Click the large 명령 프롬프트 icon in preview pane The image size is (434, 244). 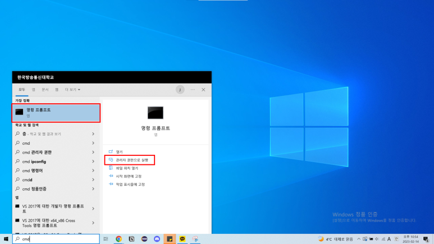[156, 113]
